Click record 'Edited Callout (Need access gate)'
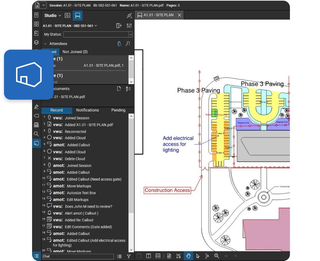The width and height of the screenshot is (320, 261). pyautogui.click(x=87, y=179)
